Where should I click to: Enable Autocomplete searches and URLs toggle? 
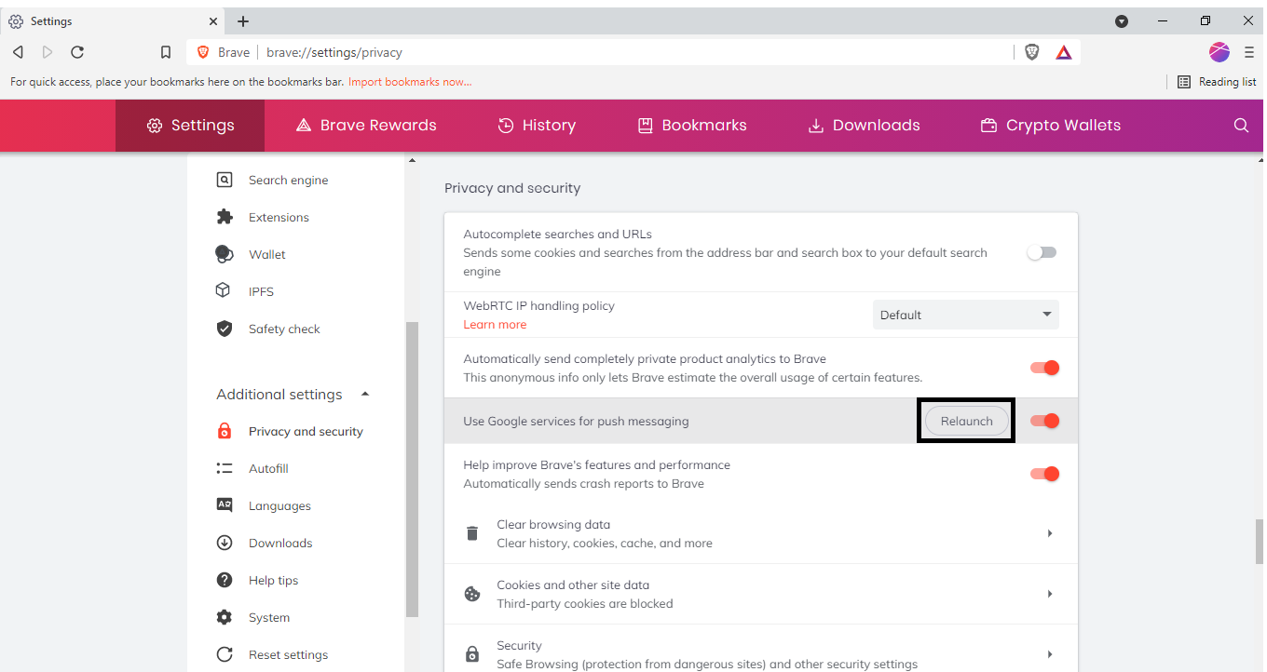tap(1042, 253)
